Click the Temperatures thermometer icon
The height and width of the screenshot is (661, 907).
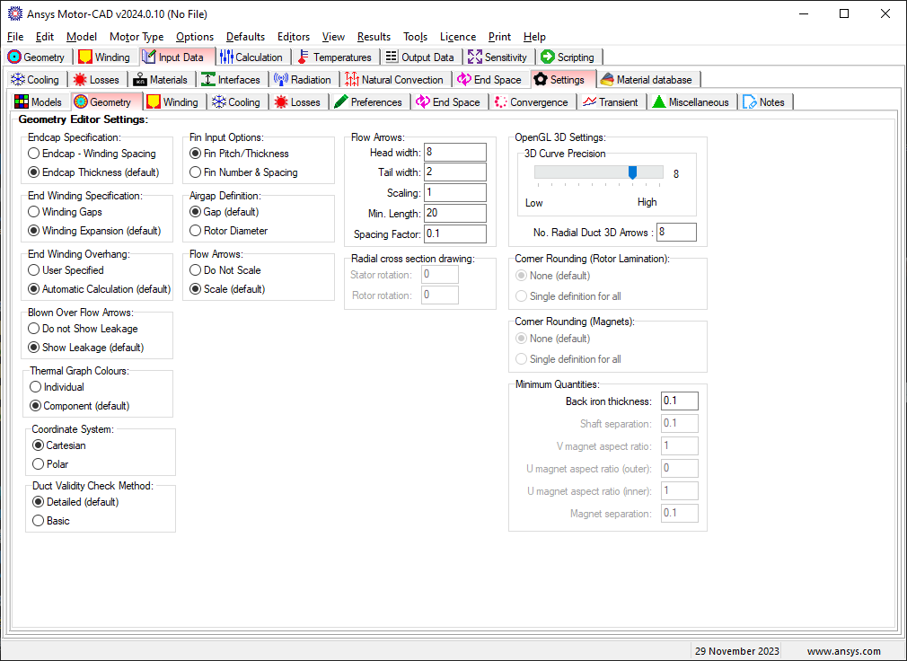click(303, 57)
